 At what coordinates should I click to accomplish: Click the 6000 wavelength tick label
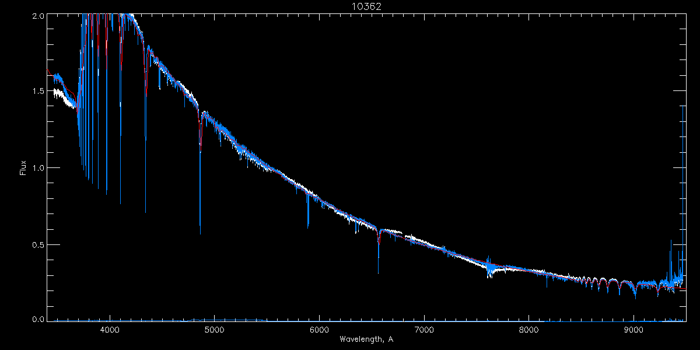320,330
